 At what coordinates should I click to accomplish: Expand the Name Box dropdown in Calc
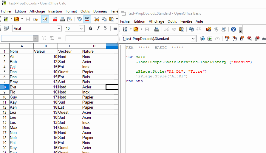click(35, 38)
